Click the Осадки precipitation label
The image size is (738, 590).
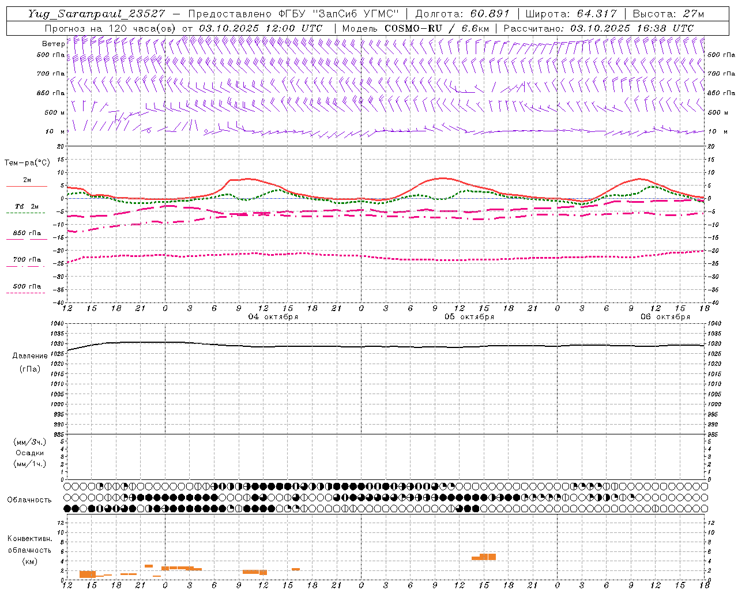coord(30,453)
